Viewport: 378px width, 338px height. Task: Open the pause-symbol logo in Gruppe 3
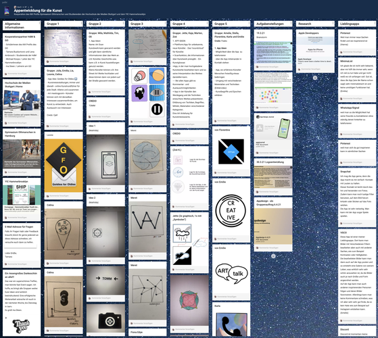(157, 109)
